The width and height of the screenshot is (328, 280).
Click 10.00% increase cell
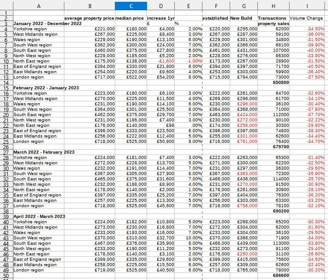pyautogui.click(x=188, y=238)
